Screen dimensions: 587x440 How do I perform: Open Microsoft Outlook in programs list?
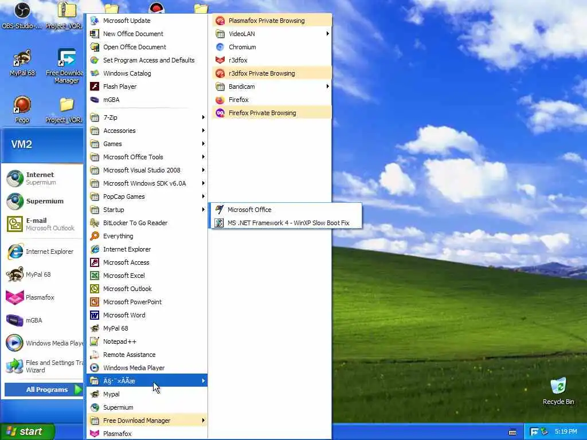click(147, 289)
